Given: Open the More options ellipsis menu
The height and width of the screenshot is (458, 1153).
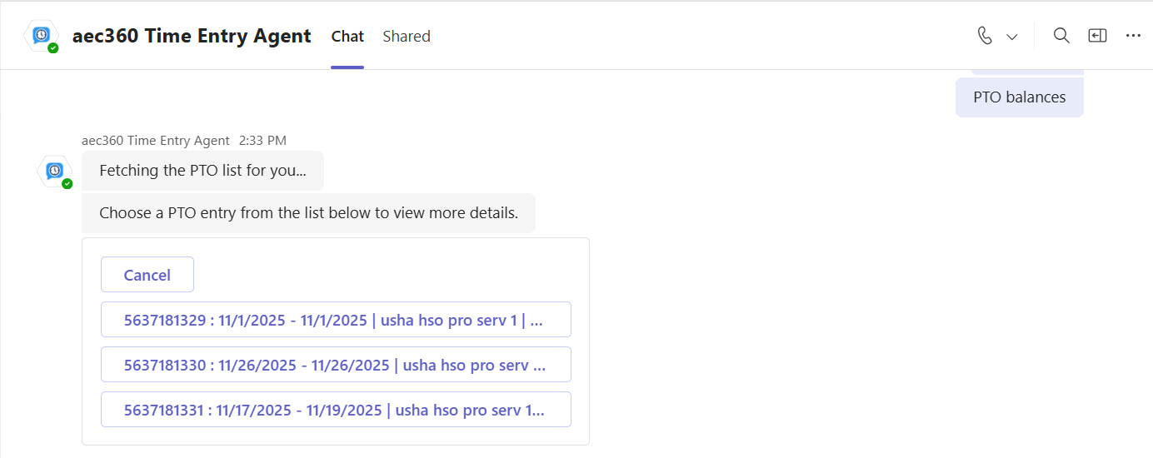Looking at the screenshot, I should 1133,36.
